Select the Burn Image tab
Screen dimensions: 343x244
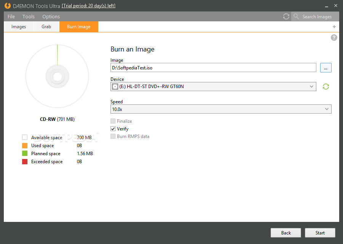pyautogui.click(x=79, y=27)
